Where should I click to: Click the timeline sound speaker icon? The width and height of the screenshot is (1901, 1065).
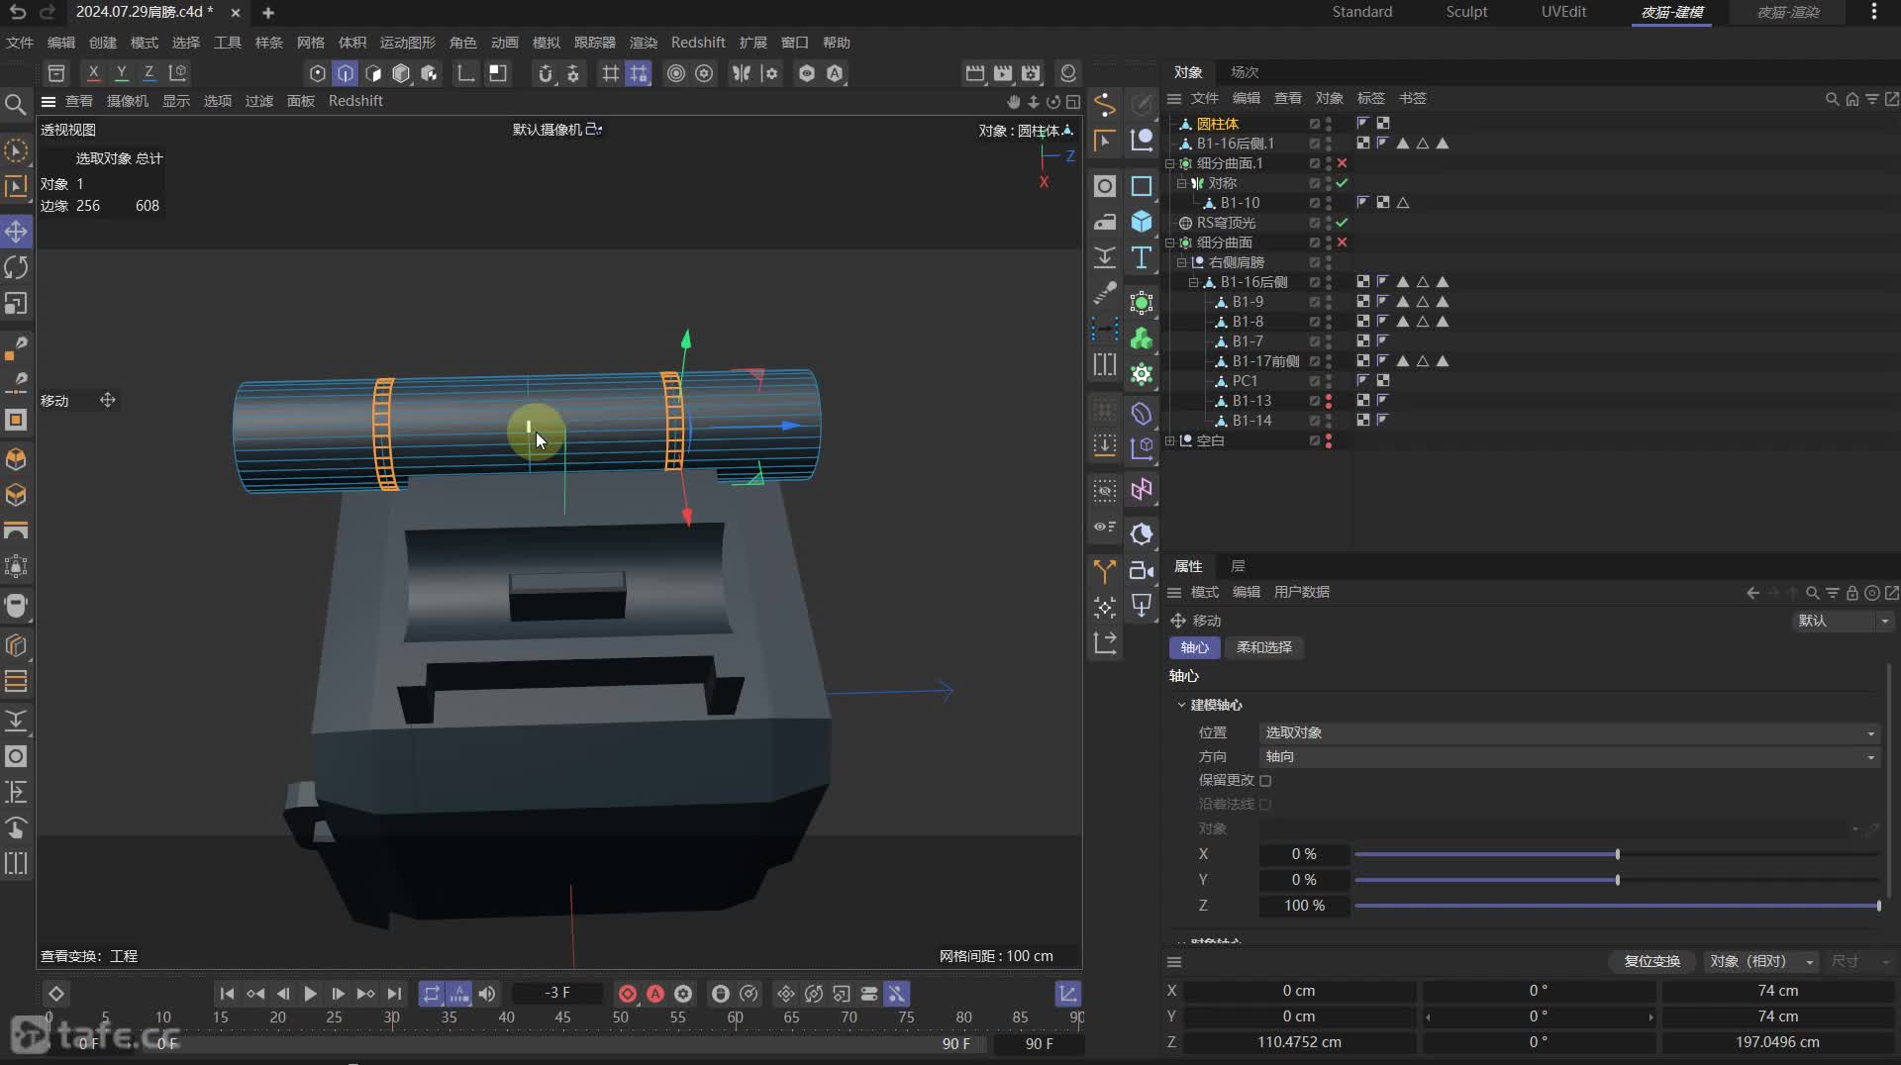(487, 993)
